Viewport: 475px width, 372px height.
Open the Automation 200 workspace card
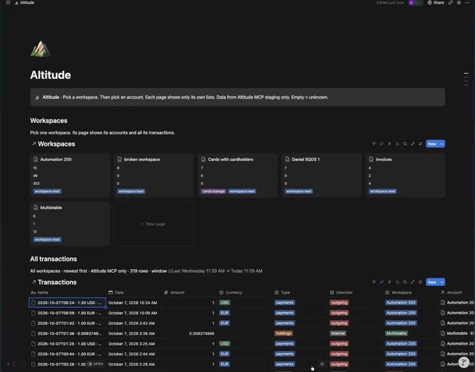click(x=70, y=176)
